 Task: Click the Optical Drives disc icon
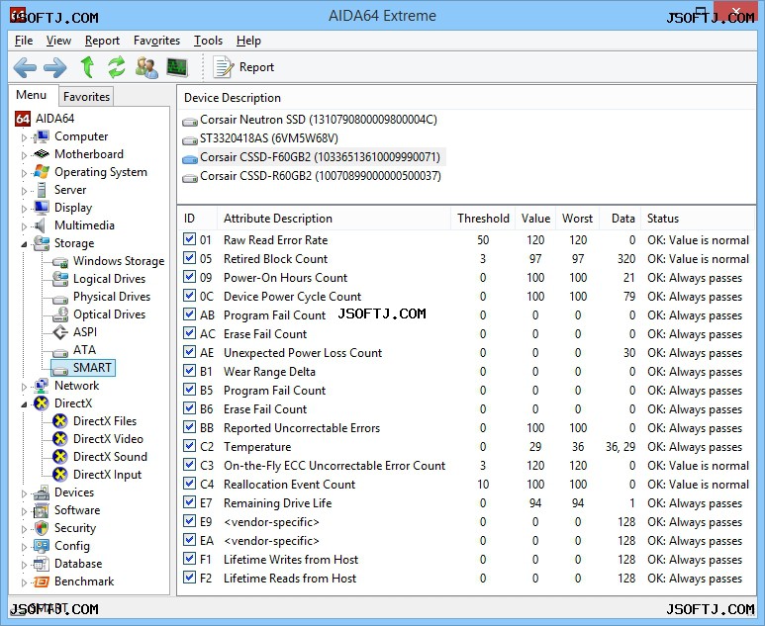pos(60,314)
